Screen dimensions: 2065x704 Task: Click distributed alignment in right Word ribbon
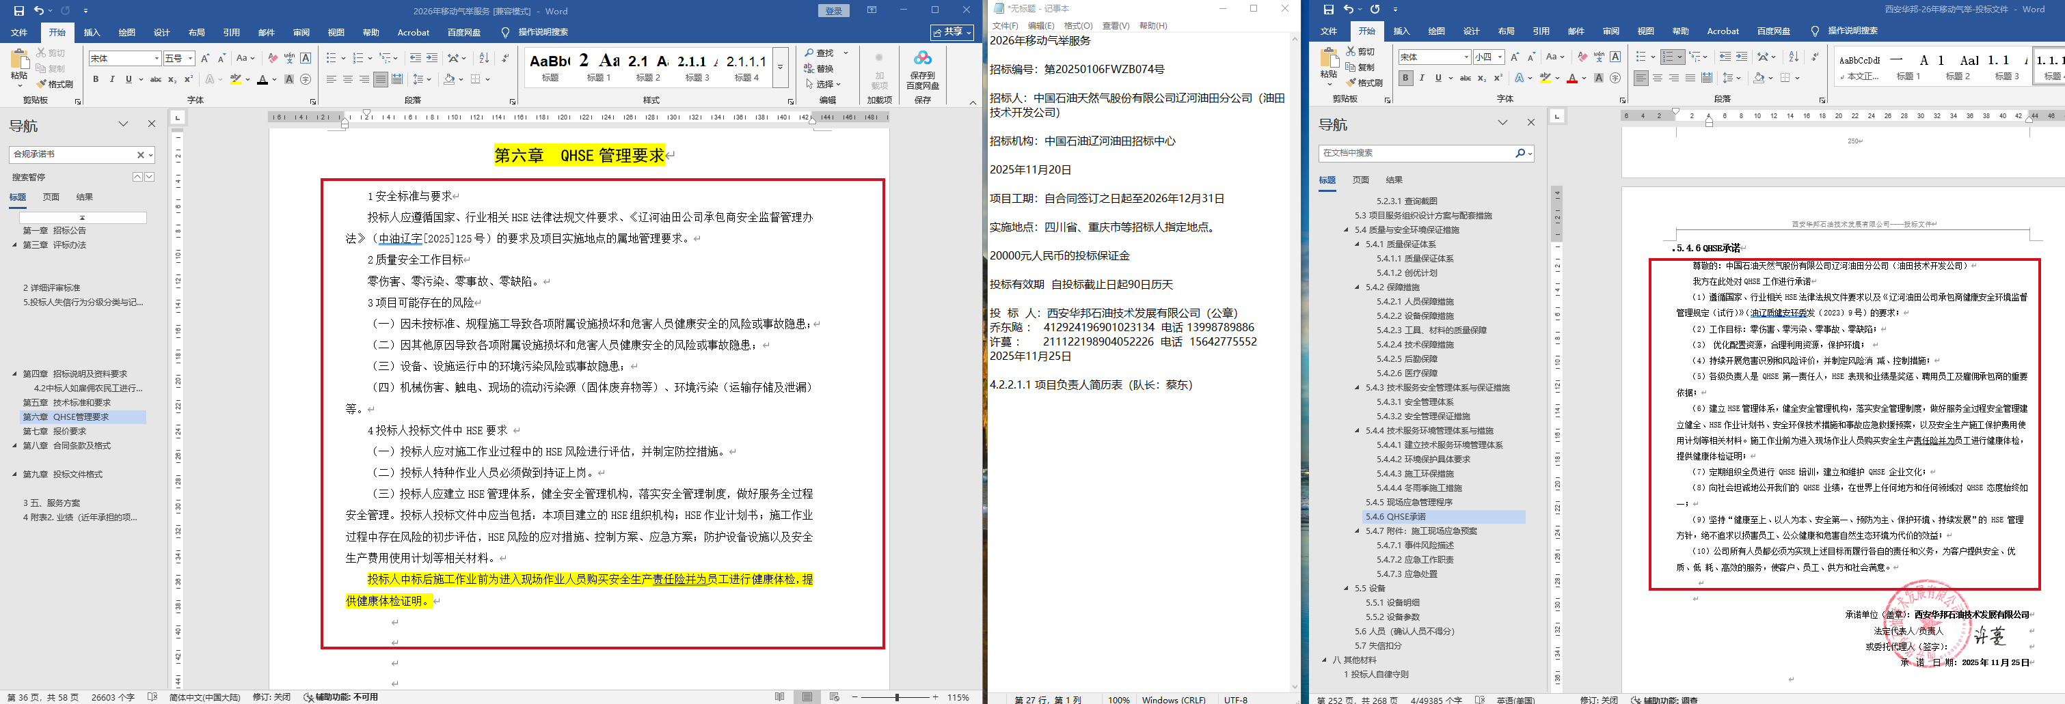(1707, 78)
